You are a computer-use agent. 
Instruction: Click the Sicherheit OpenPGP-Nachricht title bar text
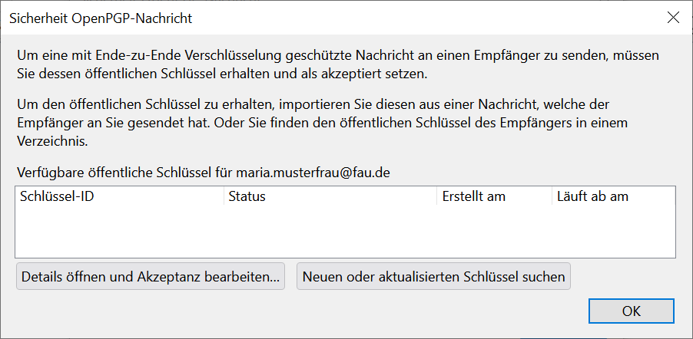pyautogui.click(x=101, y=18)
